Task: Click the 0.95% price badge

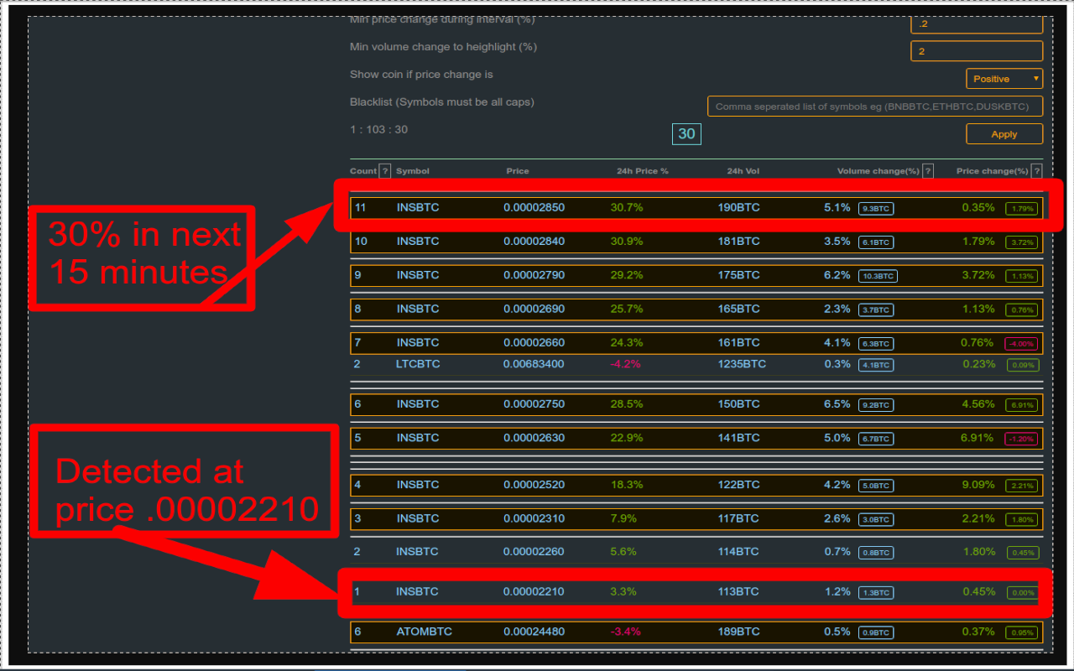Action: 1023,632
